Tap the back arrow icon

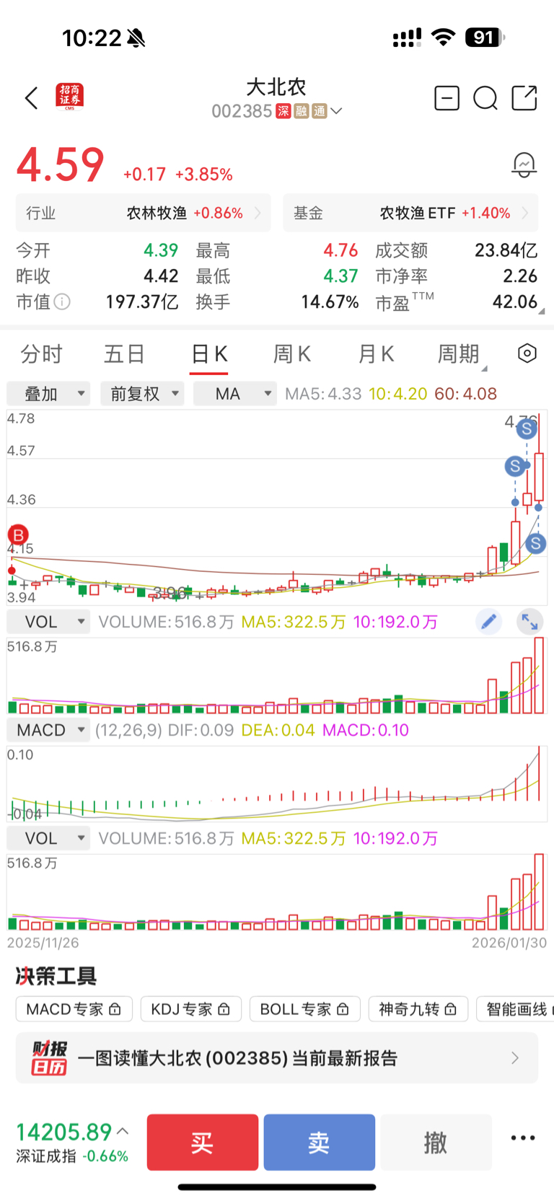31,98
